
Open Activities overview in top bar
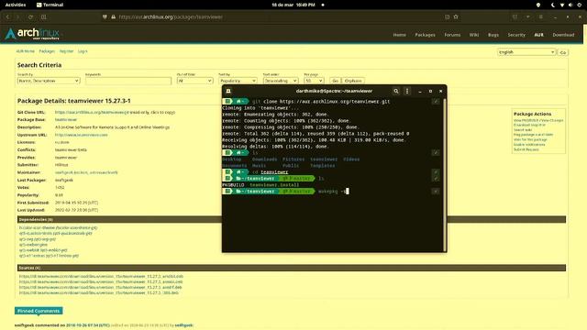click(x=16, y=5)
